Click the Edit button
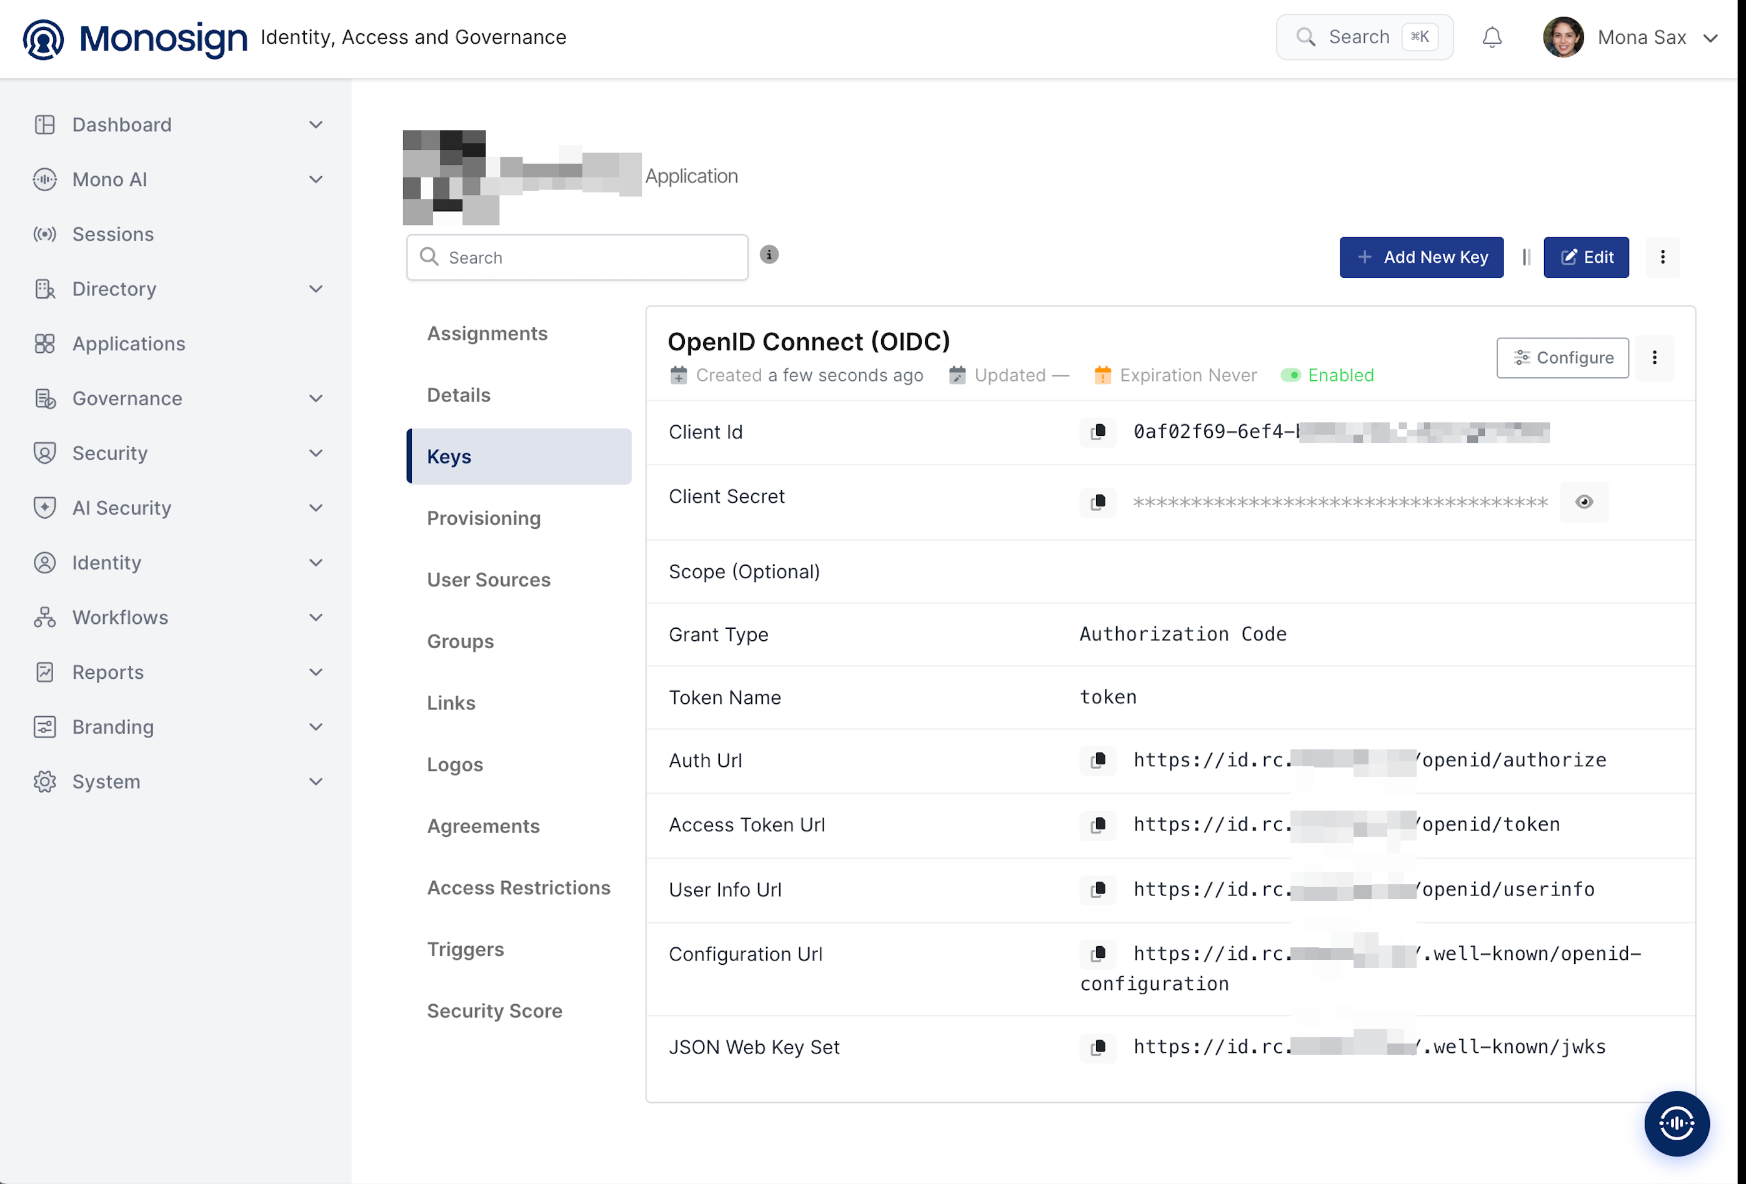 (x=1585, y=257)
